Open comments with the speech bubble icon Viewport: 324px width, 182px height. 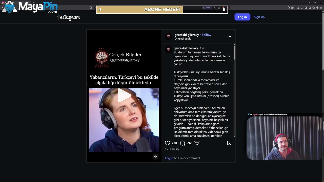[183, 143]
